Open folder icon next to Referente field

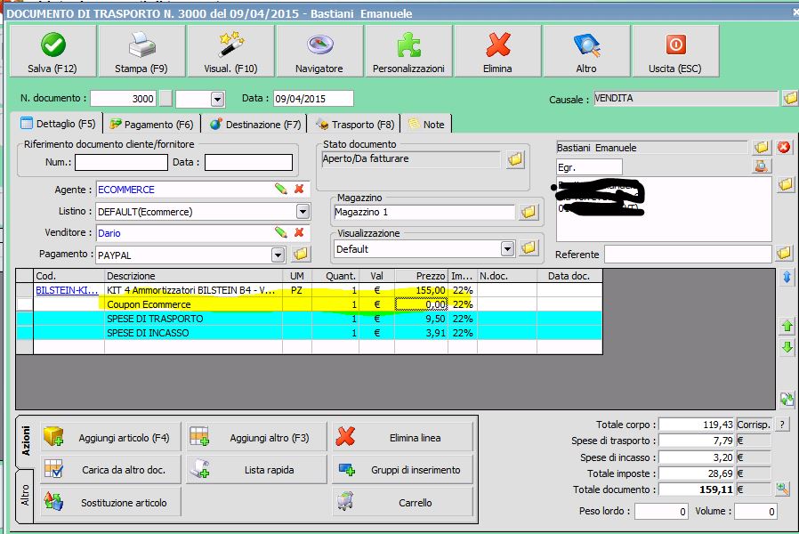pos(784,254)
